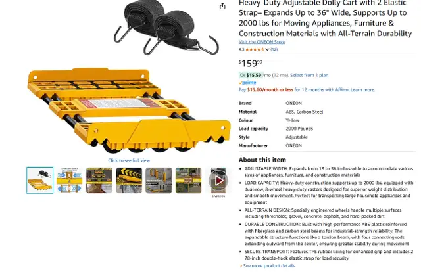The width and height of the screenshot is (421, 272).
Task: Select the third product thumbnail image
Action: (x=99, y=180)
